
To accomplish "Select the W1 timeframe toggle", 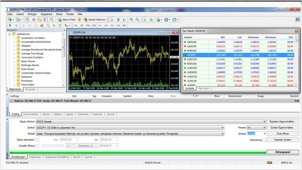I will click(x=118, y=25).
